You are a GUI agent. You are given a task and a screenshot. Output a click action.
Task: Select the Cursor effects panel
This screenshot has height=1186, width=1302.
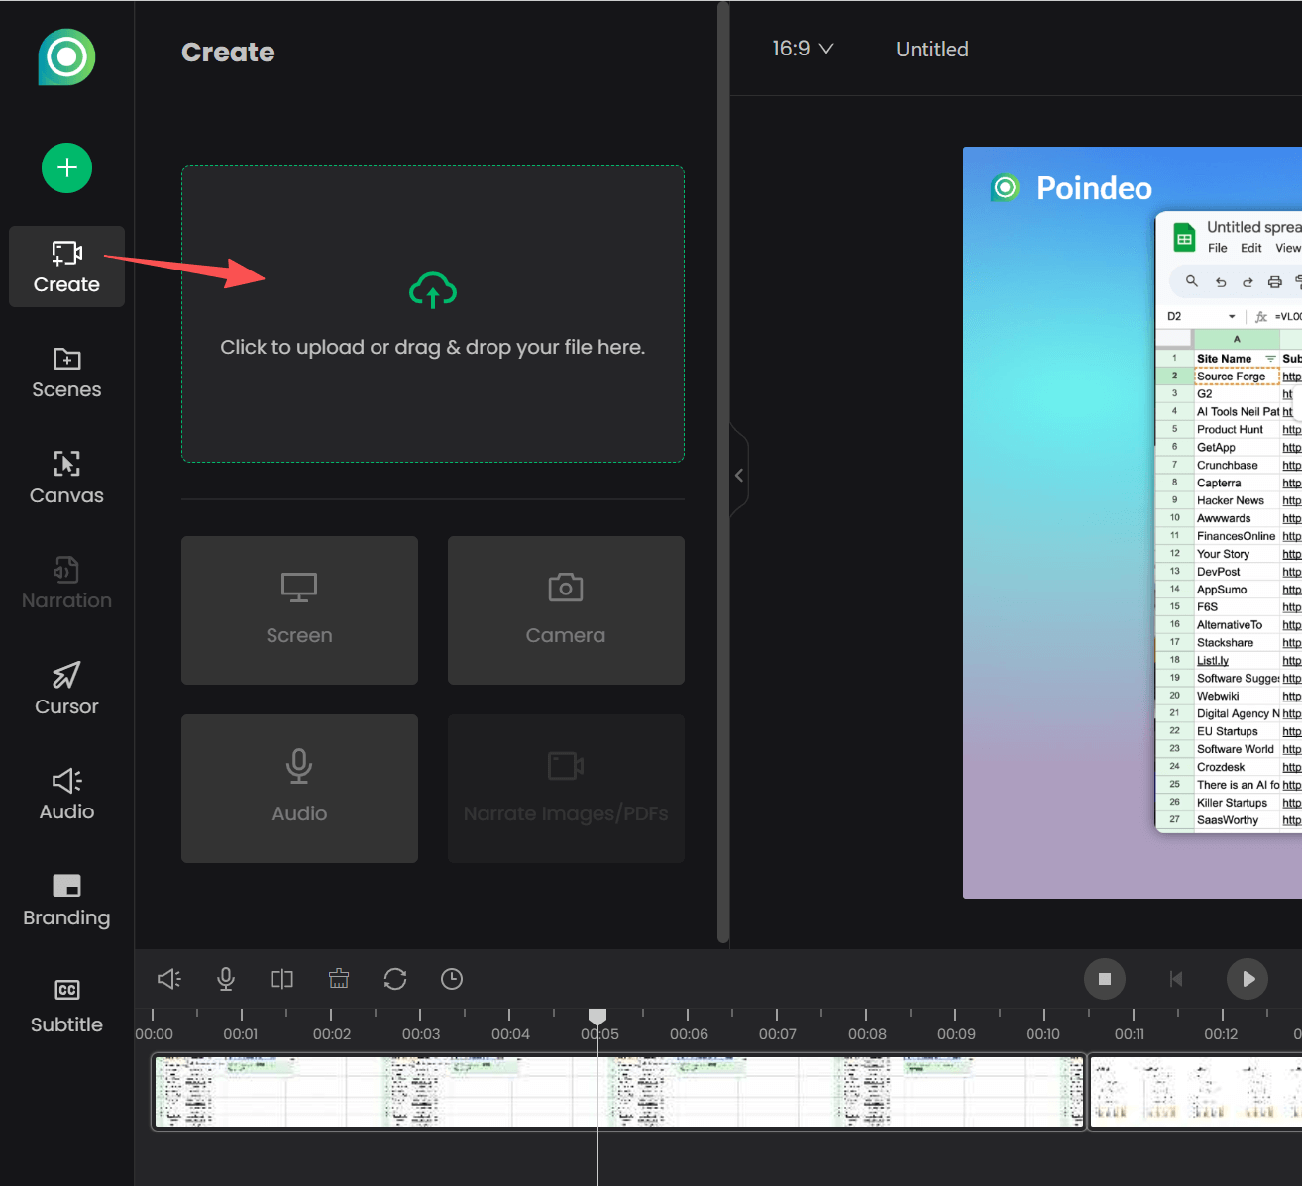point(66,689)
